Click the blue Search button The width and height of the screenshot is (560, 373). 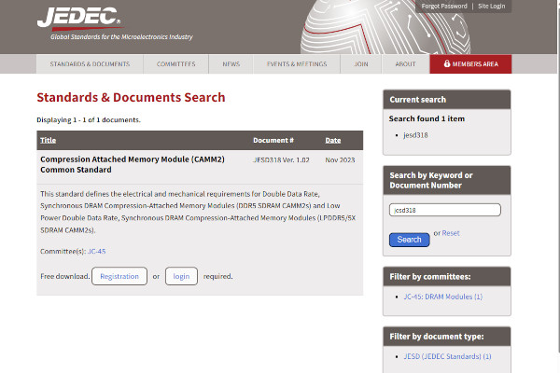click(x=409, y=240)
